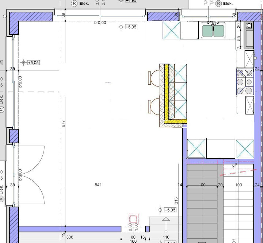
Task: Select "+5,05" elevation label below 315
Action: pos(170,210)
